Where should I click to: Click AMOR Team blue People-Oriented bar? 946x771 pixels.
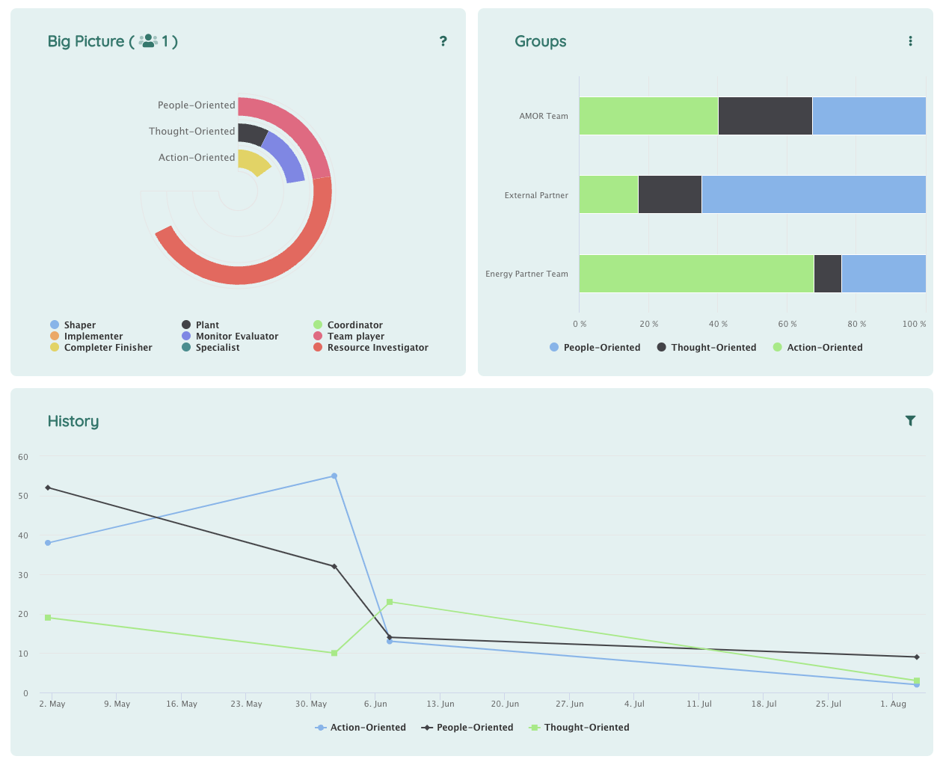coord(869,116)
